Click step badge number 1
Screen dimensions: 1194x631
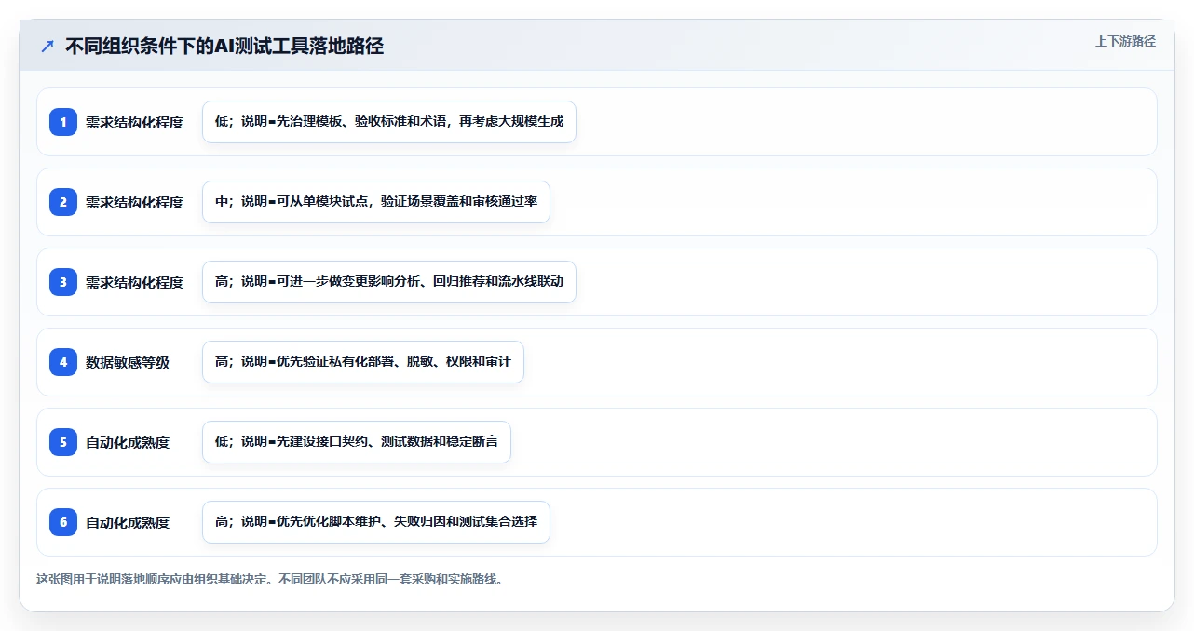[63, 122]
